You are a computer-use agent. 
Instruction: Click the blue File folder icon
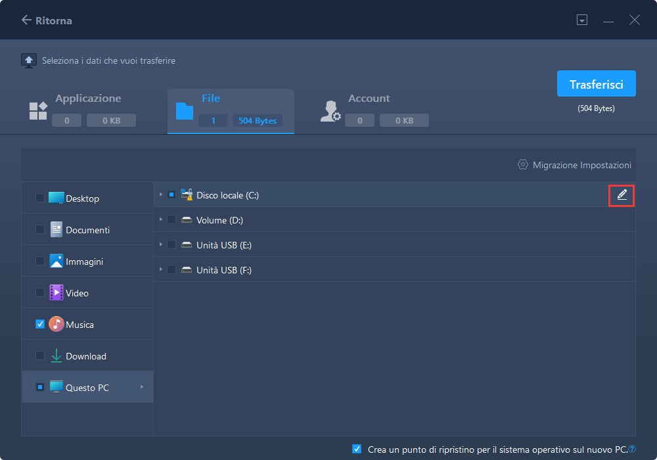point(185,111)
